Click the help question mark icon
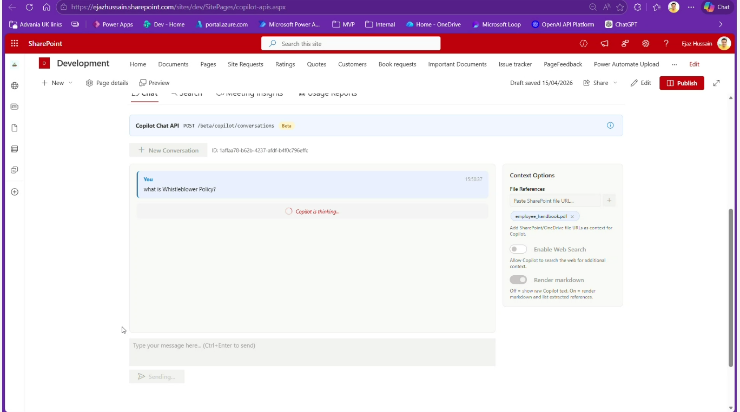740x412 pixels. tap(666, 44)
